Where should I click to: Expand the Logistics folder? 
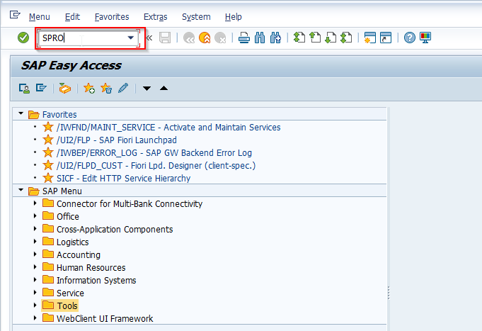click(35, 242)
